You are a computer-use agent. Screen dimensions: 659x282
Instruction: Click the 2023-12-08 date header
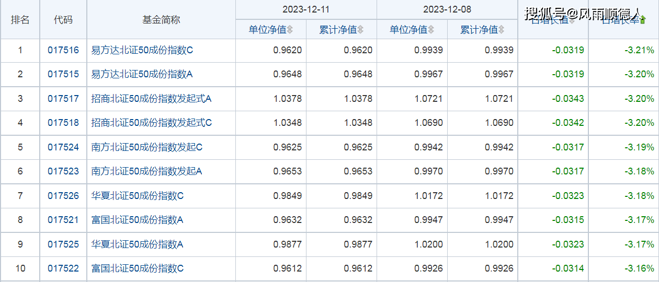[447, 9]
